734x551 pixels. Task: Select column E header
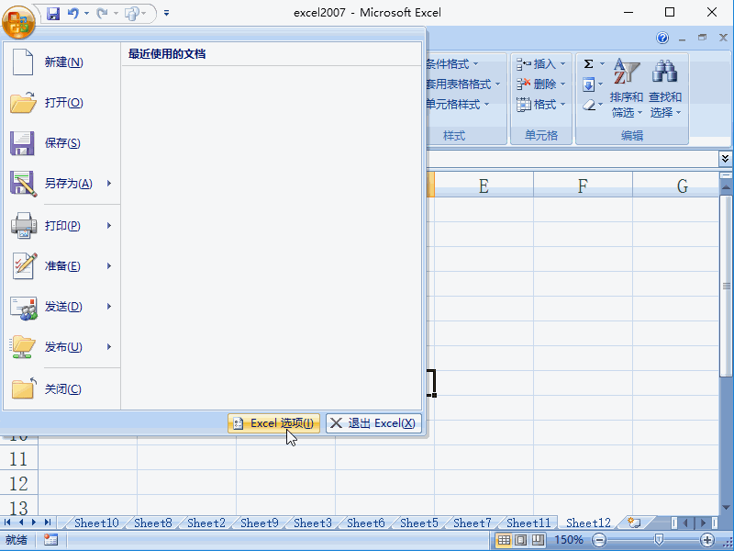(x=484, y=186)
